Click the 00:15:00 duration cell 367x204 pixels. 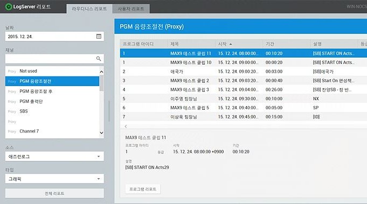pos(274,117)
